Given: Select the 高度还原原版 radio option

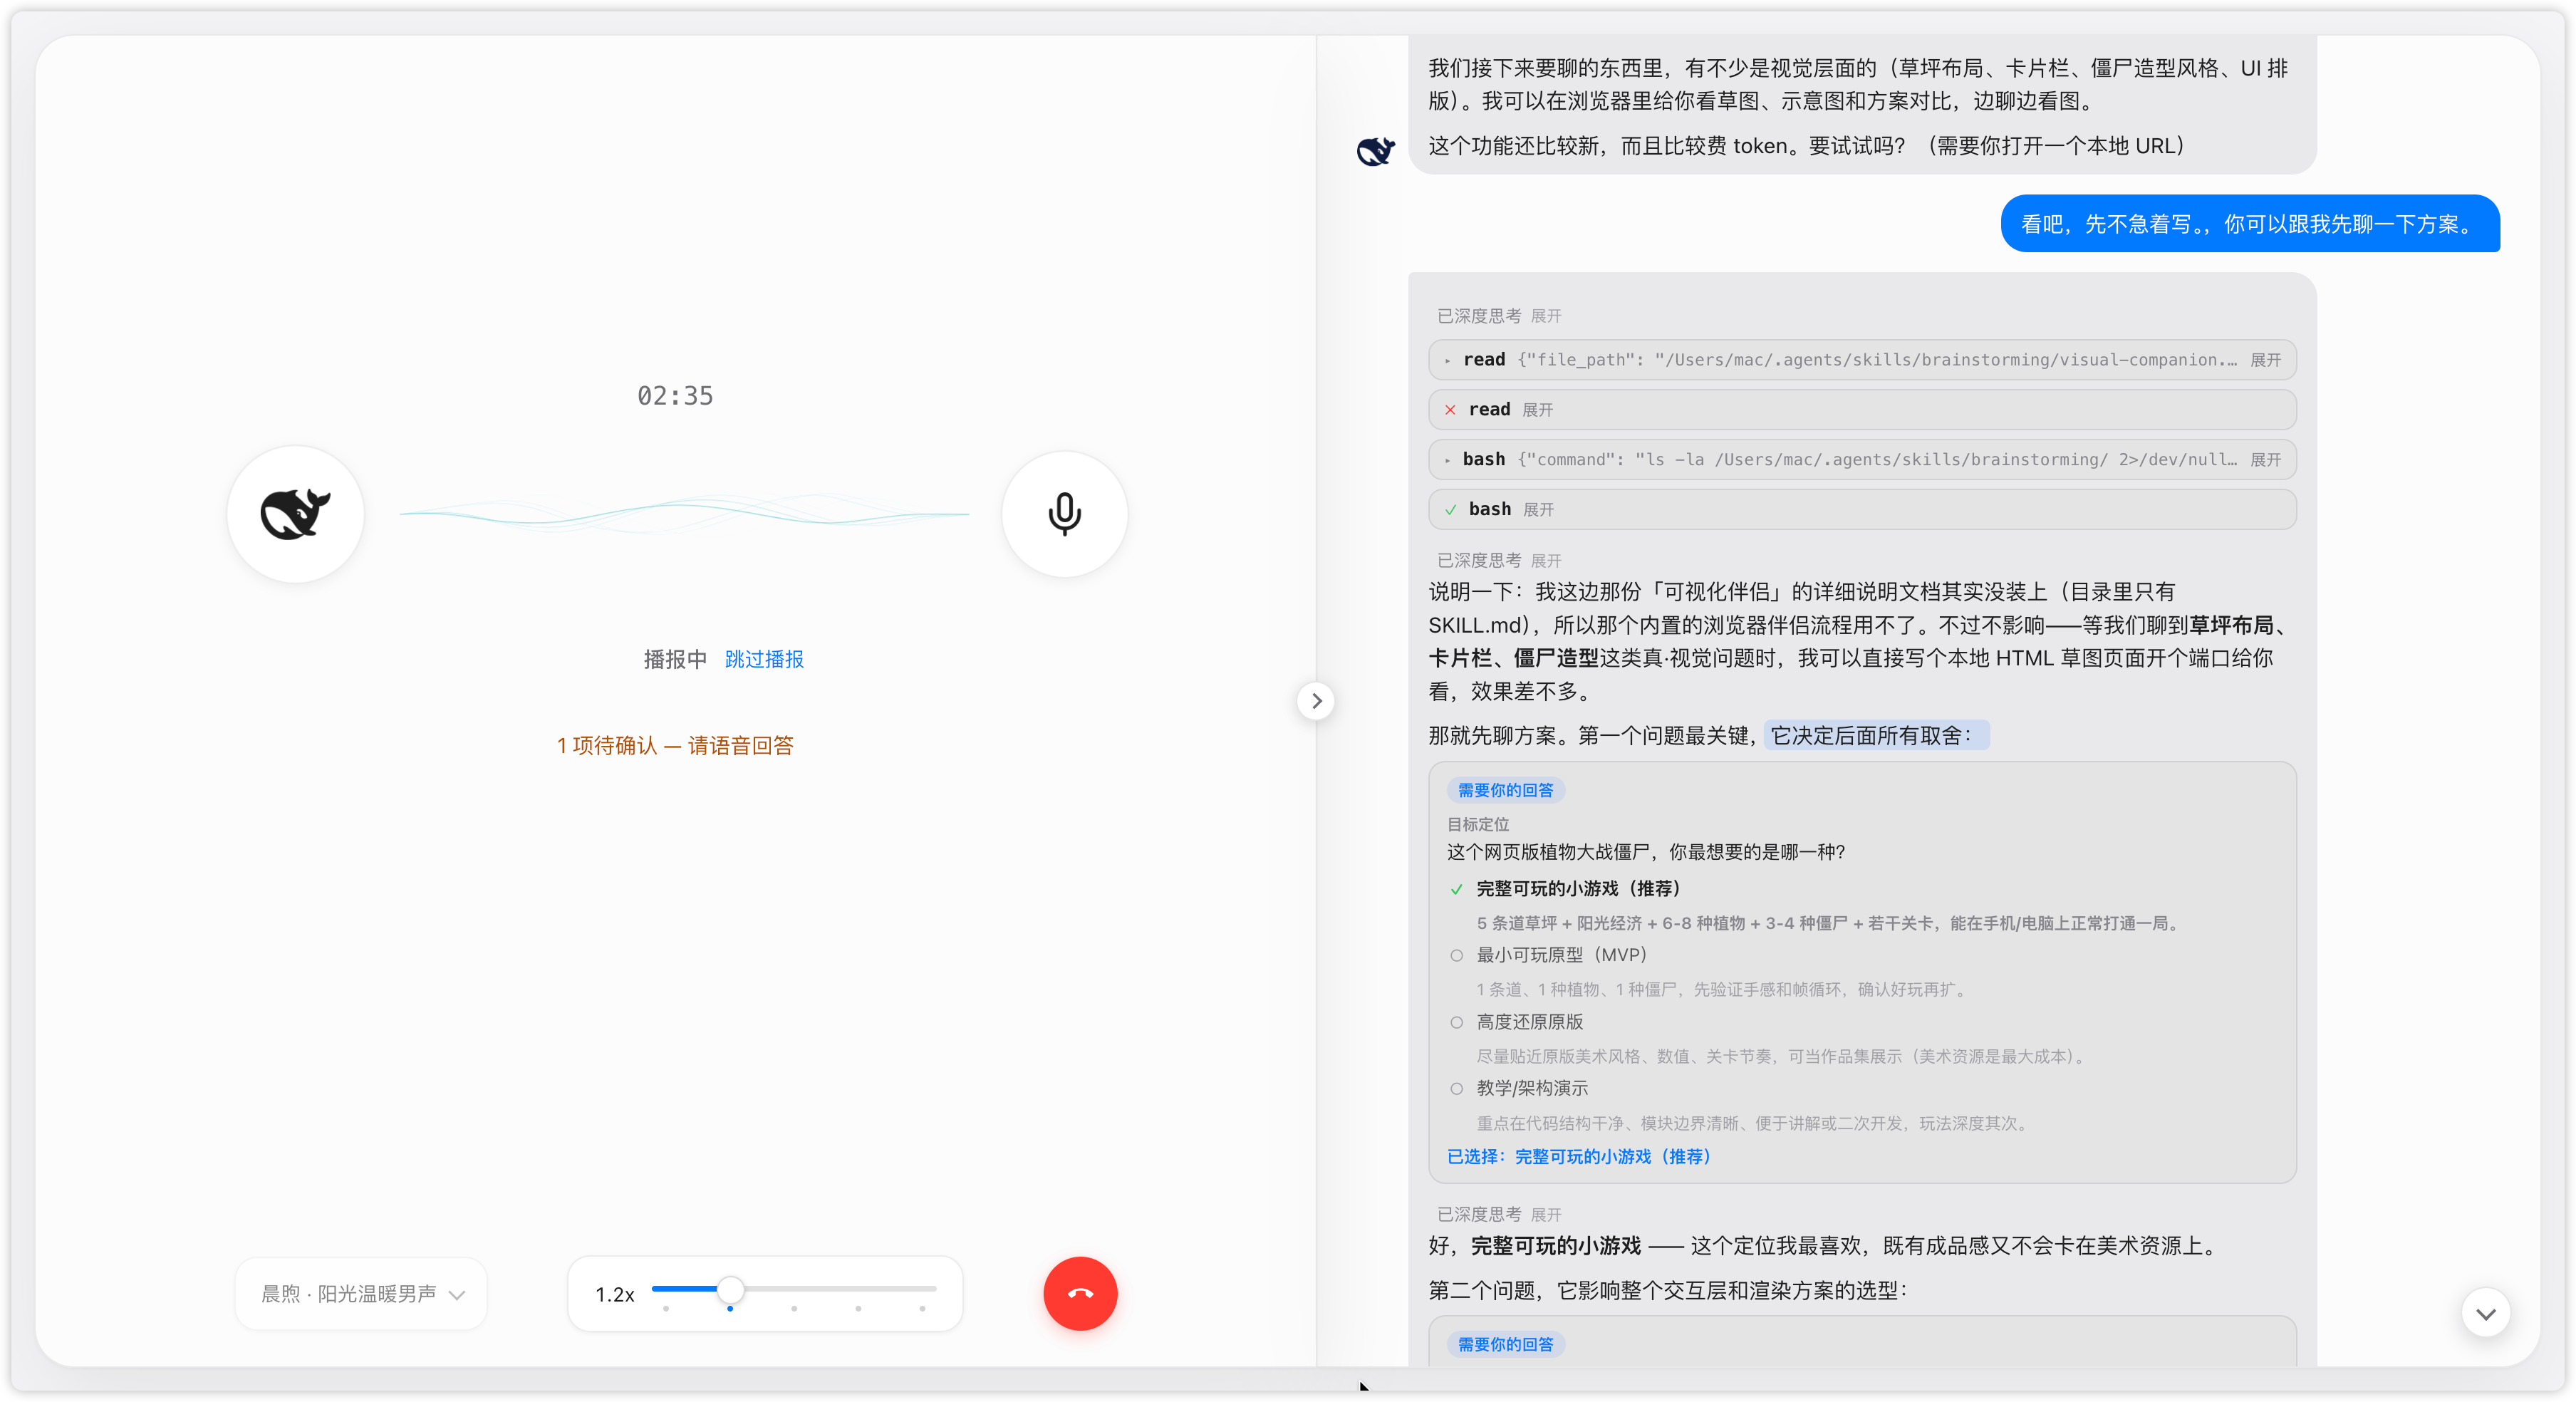Looking at the screenshot, I should click(x=1456, y=1022).
